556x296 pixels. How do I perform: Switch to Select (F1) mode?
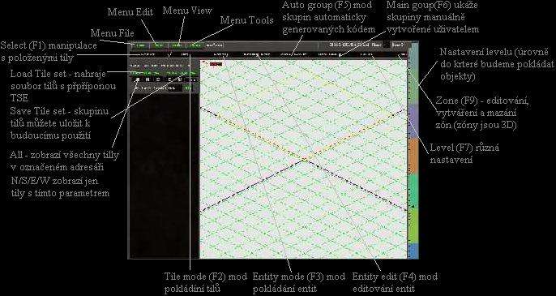[x=148, y=54]
